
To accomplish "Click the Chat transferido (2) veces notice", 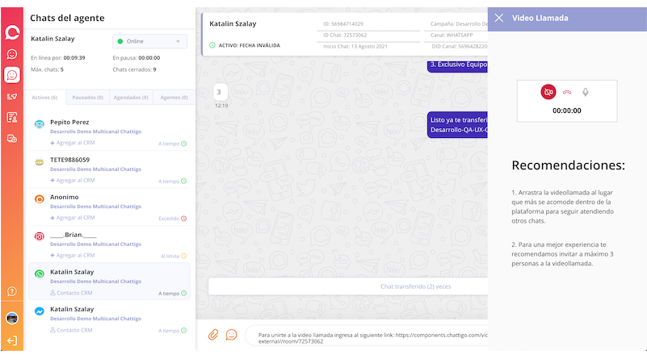I will (x=415, y=286).
